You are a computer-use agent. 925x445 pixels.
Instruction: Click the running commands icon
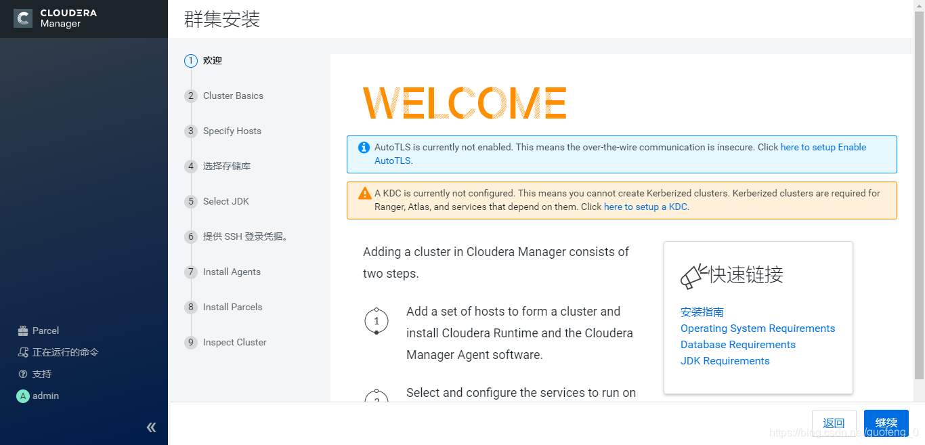[22, 352]
